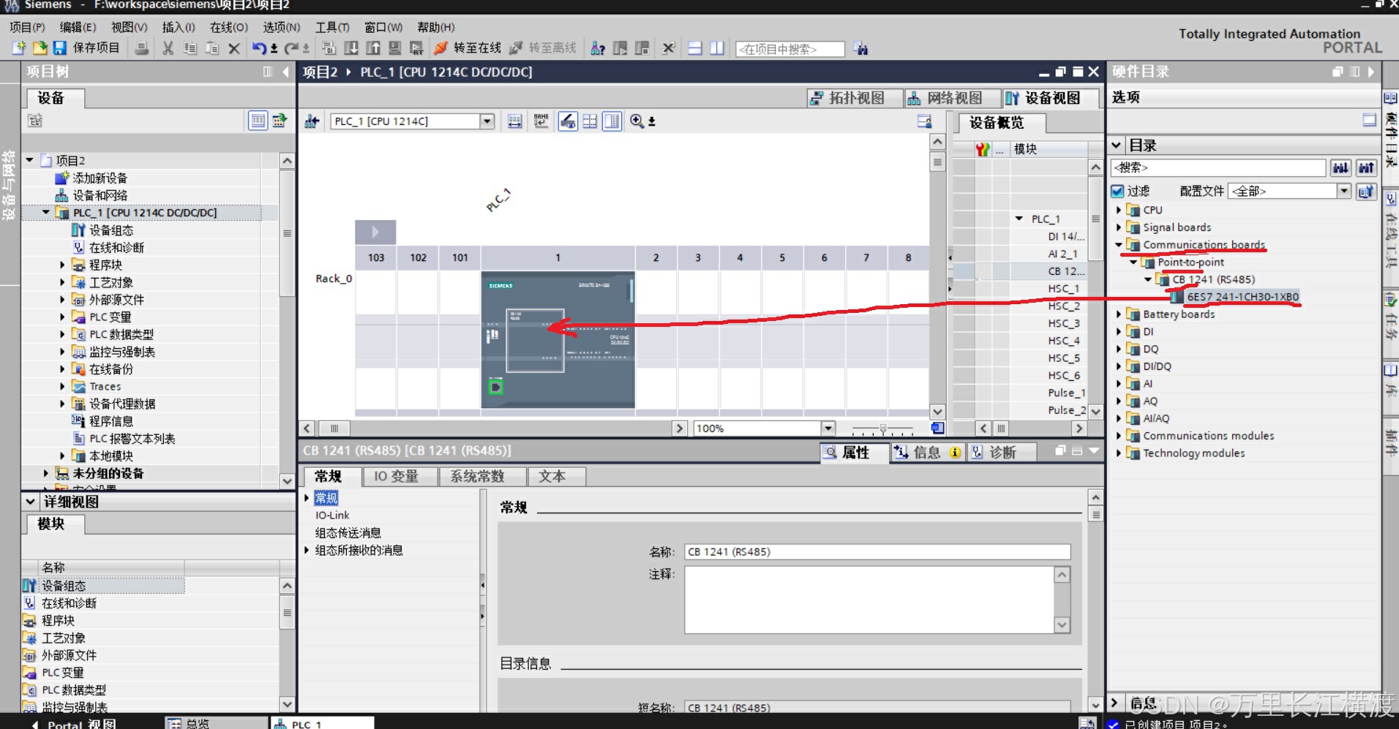Toggle the device overview column icon
This screenshot has height=729, width=1399.
[x=612, y=121]
